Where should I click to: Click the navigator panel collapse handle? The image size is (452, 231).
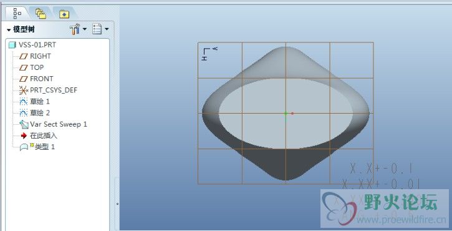pyautogui.click(x=117, y=204)
